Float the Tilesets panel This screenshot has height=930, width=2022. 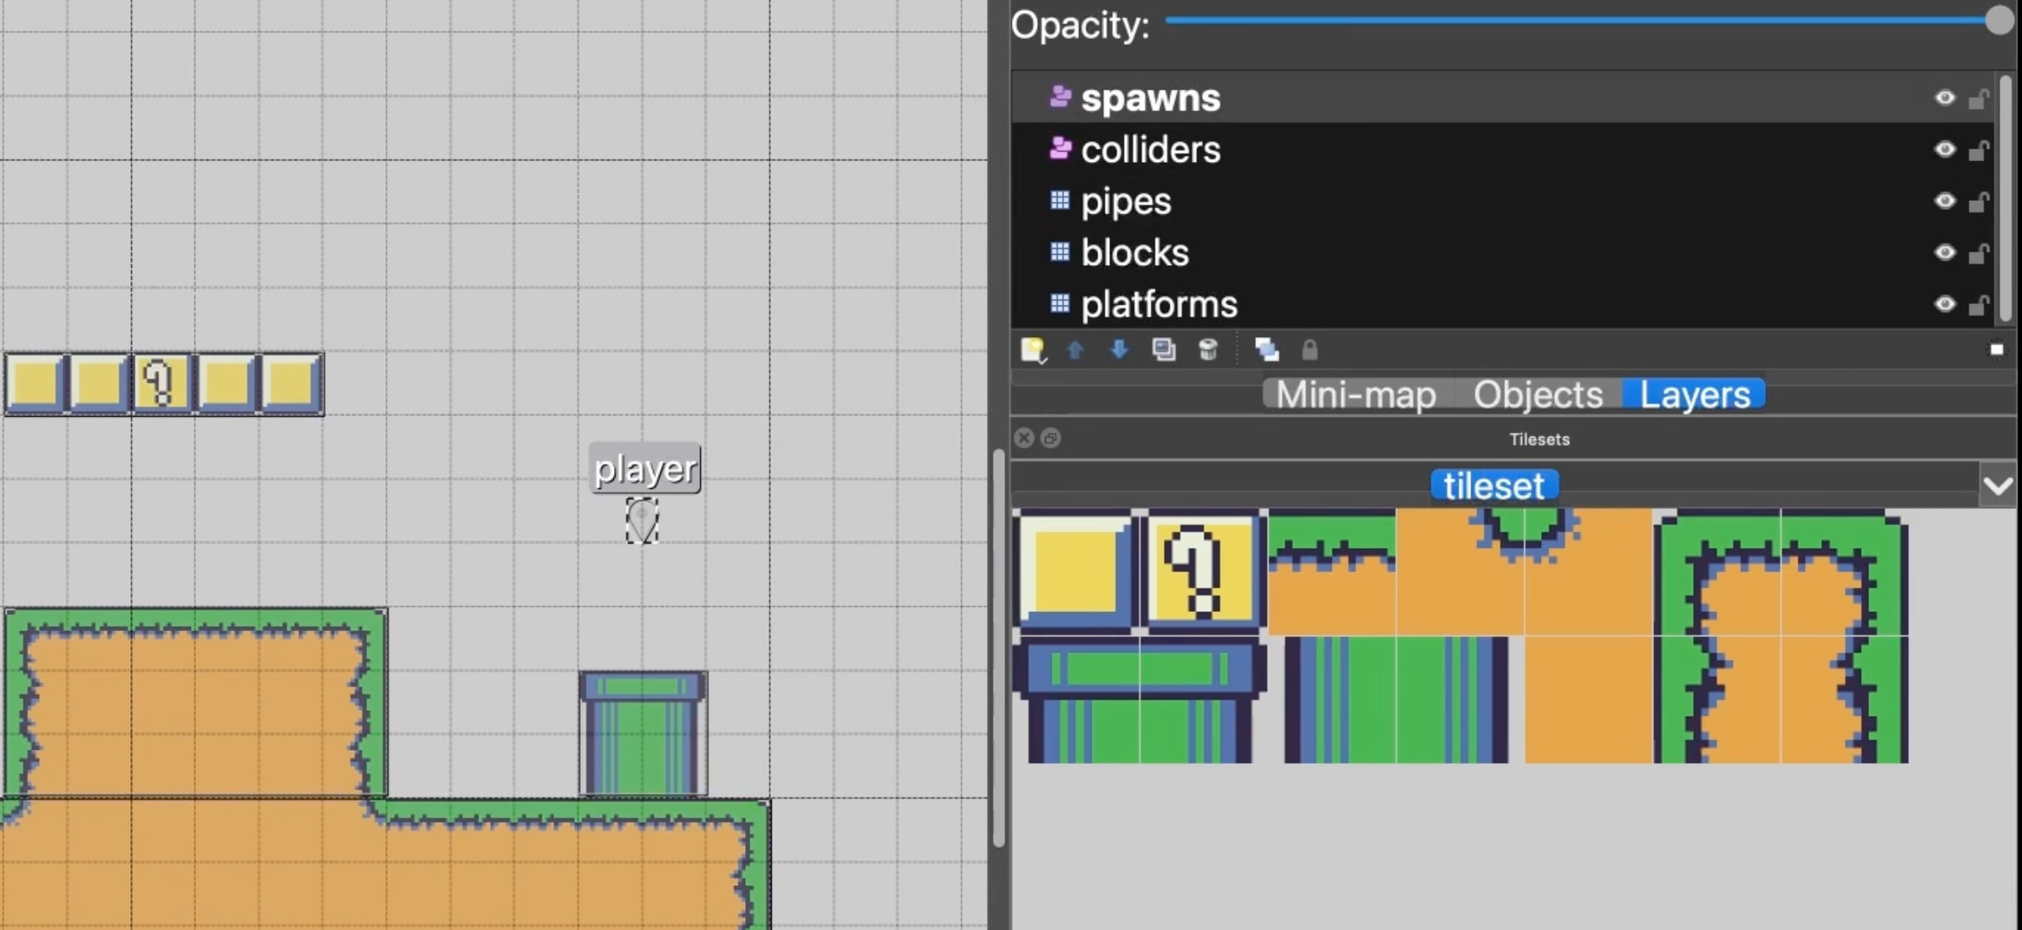[1051, 438]
